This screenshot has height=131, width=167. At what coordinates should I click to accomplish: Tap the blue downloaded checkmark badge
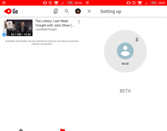tap(4, 35)
